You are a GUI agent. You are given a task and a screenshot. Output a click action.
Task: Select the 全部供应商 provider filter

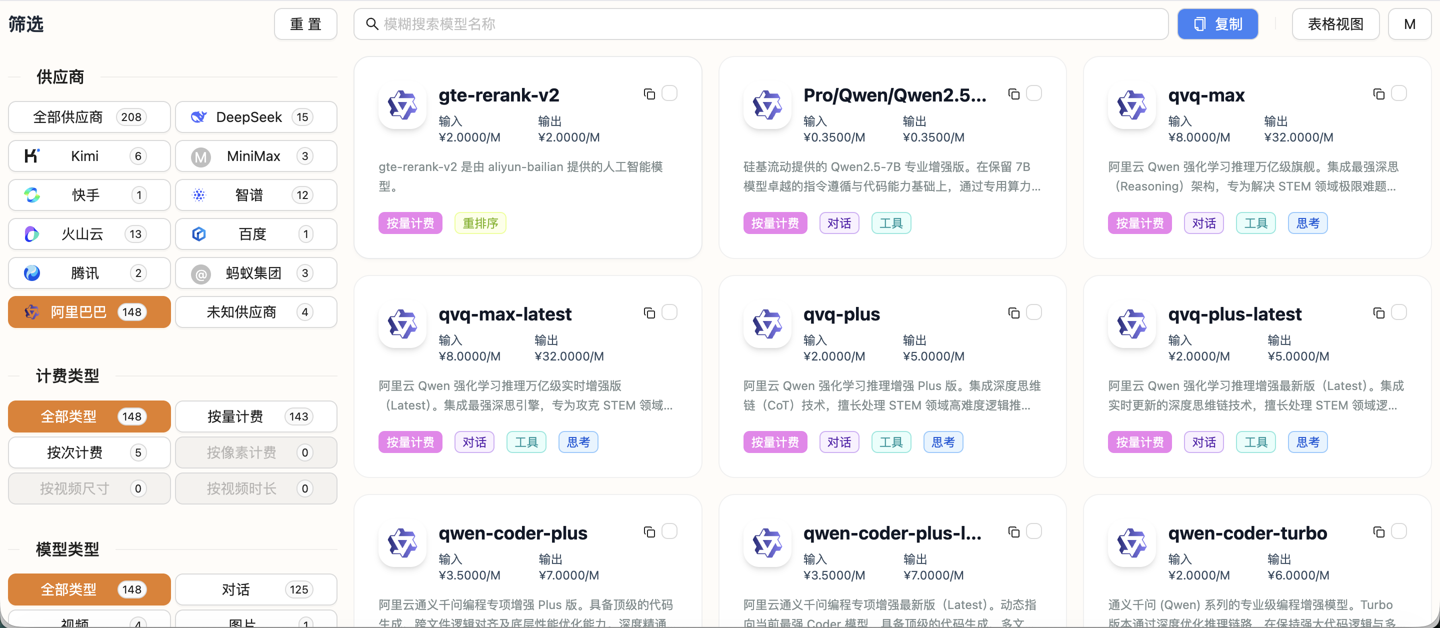tap(89, 117)
